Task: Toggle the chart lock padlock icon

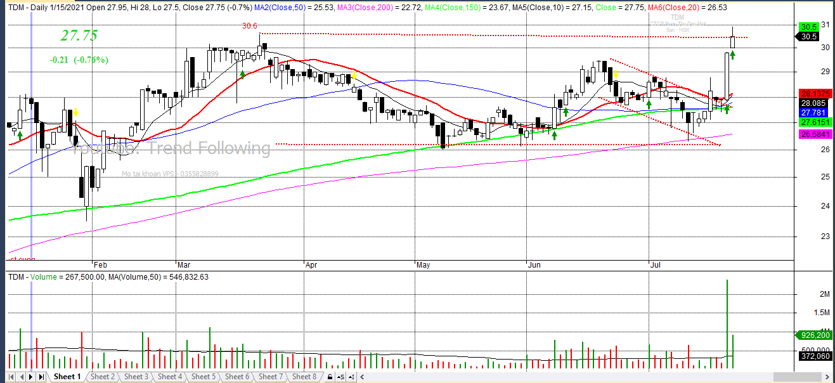Action: pos(330,377)
